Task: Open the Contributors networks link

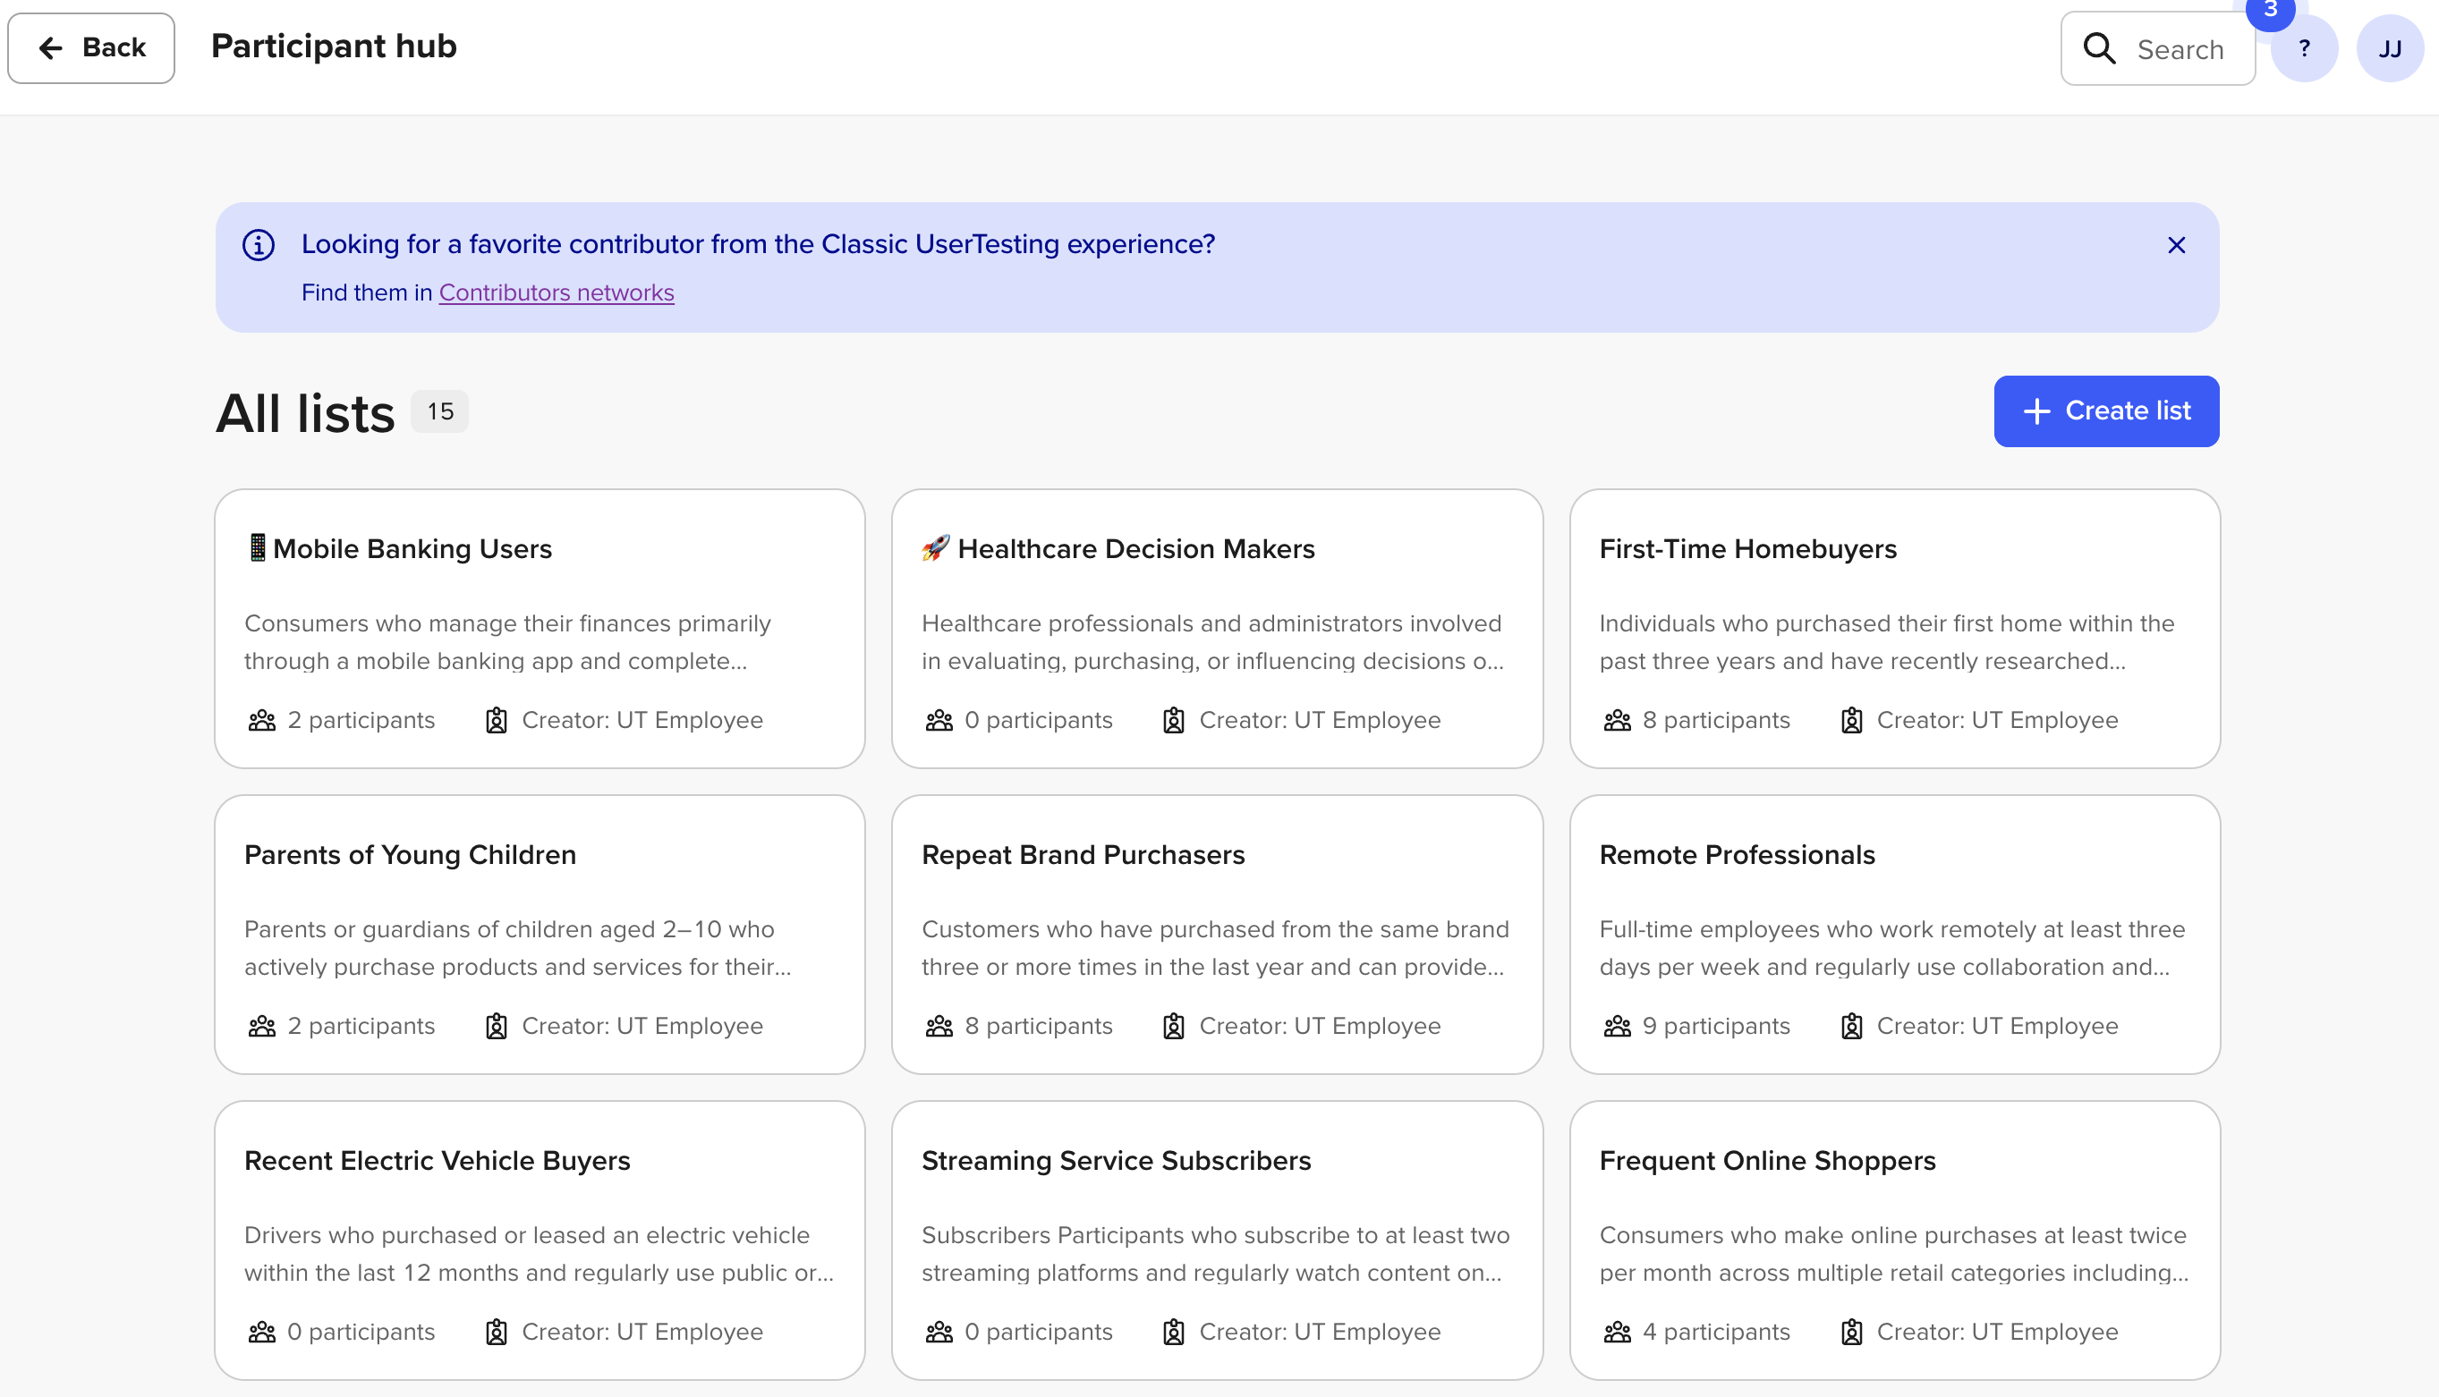Action: [557, 292]
